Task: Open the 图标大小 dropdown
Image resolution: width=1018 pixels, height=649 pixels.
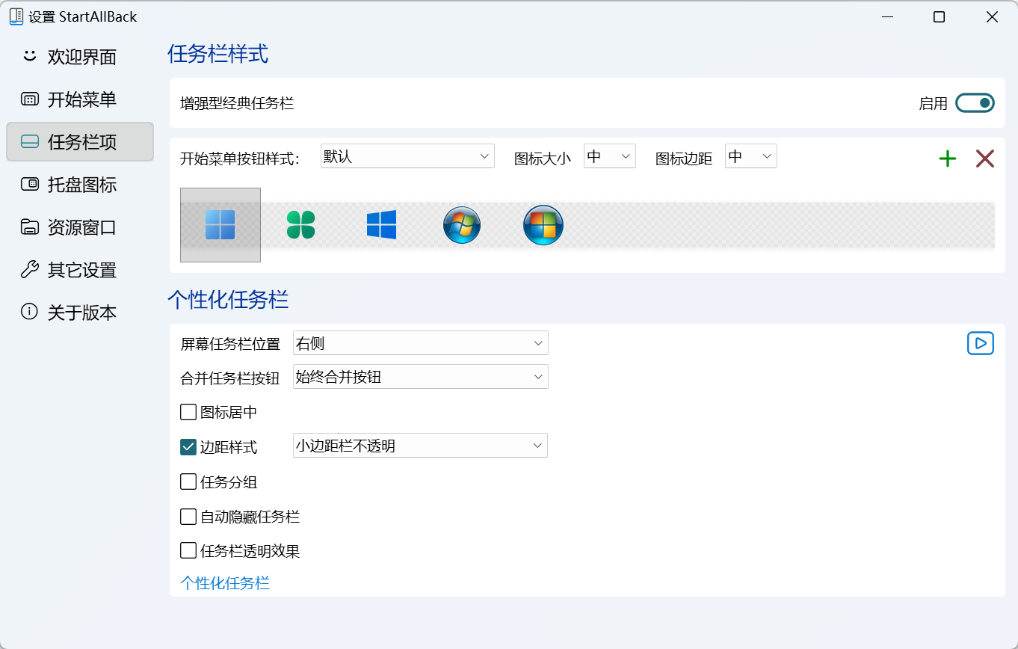Action: tap(610, 156)
